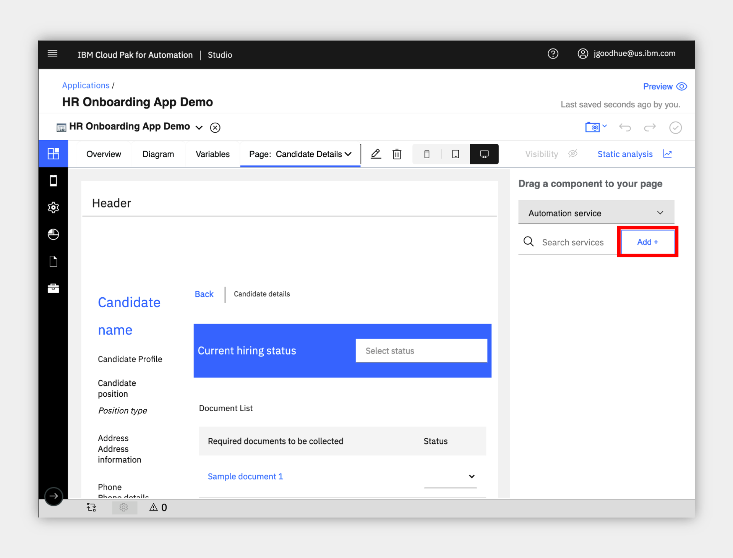Image resolution: width=733 pixels, height=558 pixels.
Task: Open the Sample document 1 link
Action: tap(245, 476)
